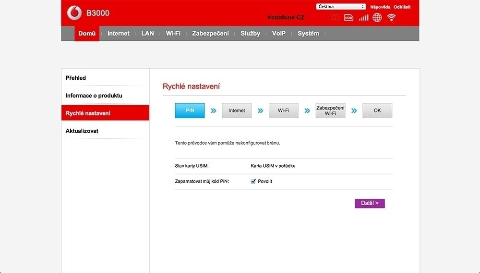Click the Wi-Fi status icon
This screenshot has height=273, width=480.
click(391, 17)
